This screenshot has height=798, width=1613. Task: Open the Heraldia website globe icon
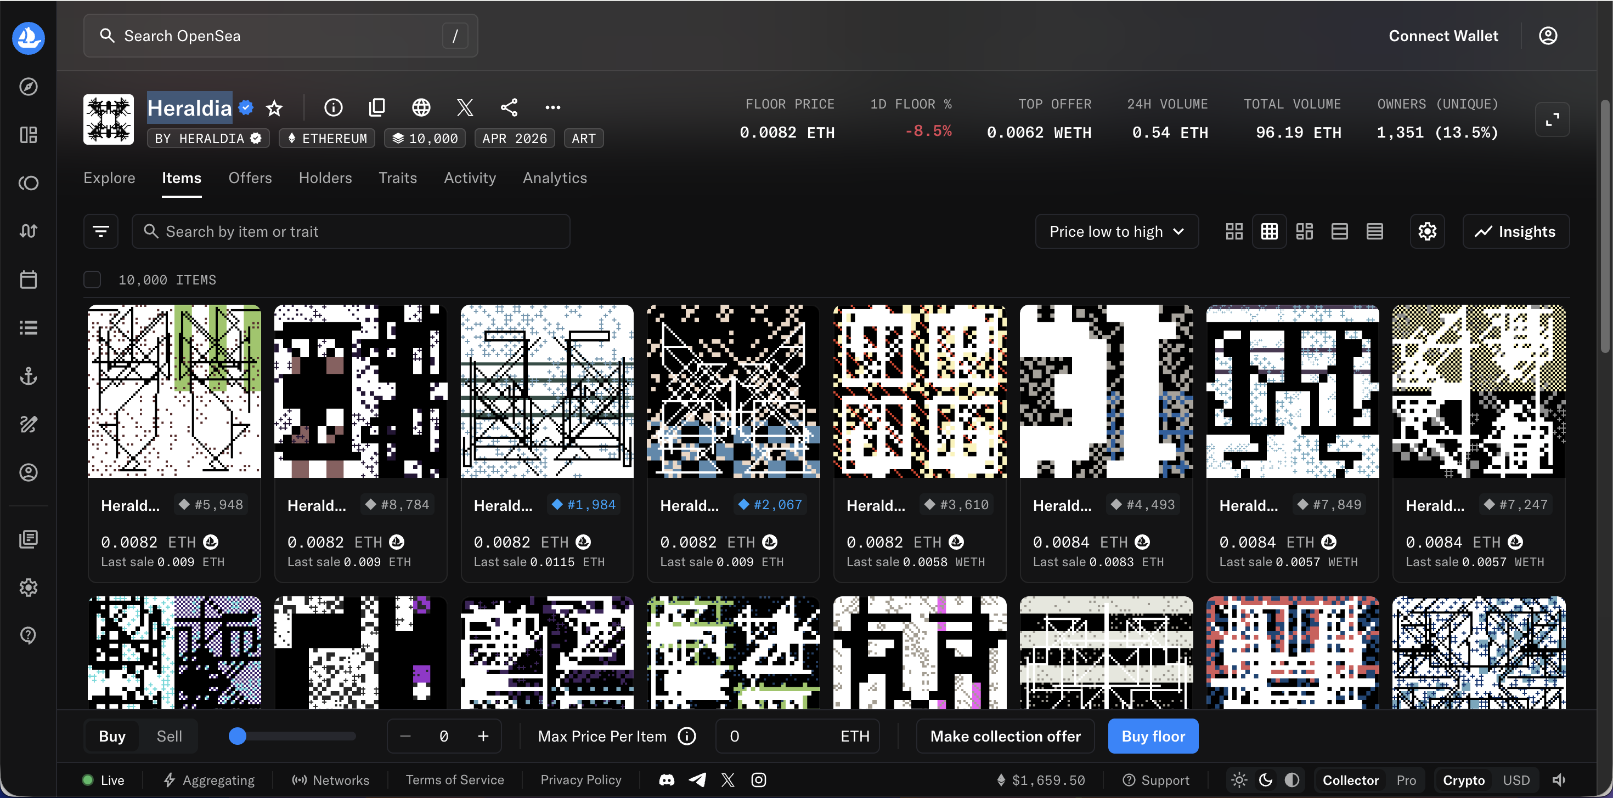click(x=421, y=107)
